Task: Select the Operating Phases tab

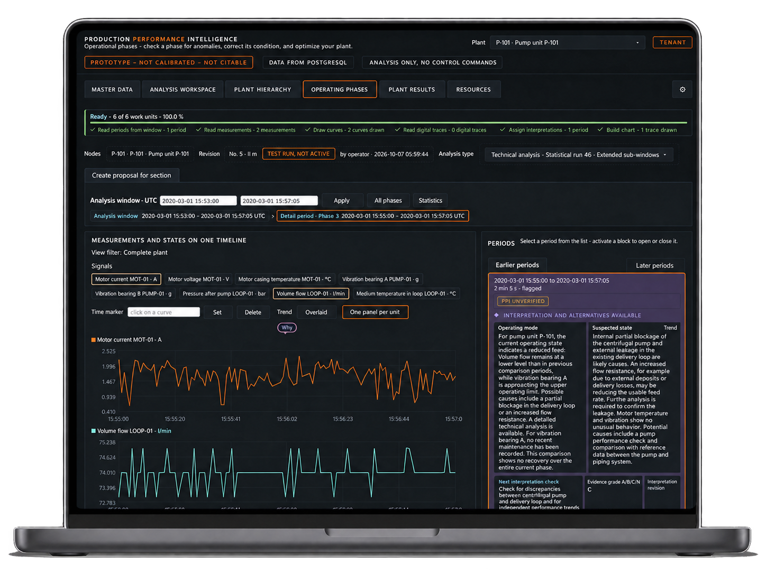Action: [x=340, y=89]
